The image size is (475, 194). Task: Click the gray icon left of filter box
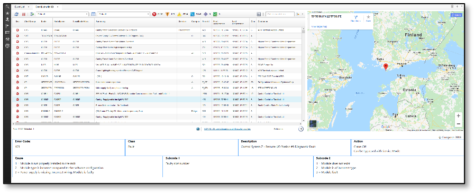(x=259, y=14)
